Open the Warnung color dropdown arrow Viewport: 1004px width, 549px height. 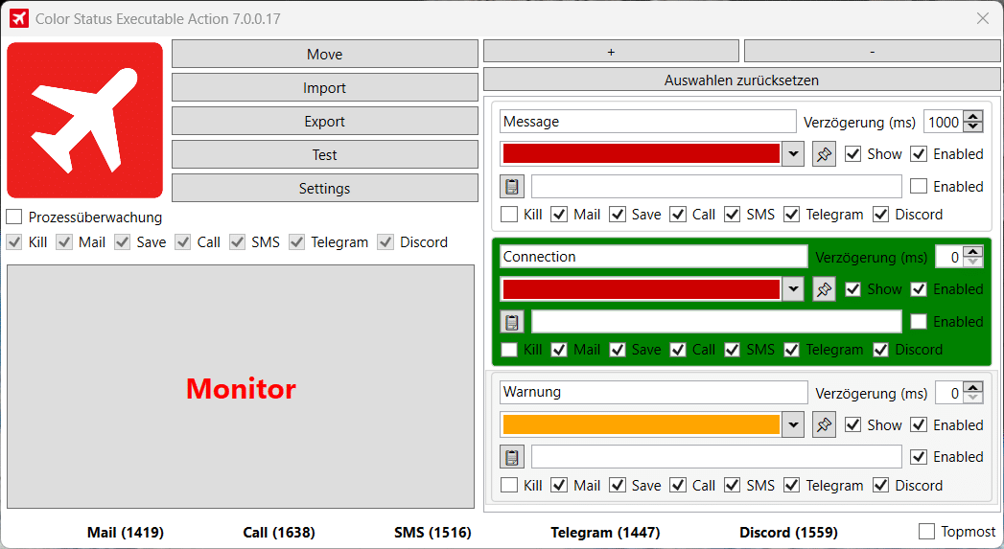point(793,424)
